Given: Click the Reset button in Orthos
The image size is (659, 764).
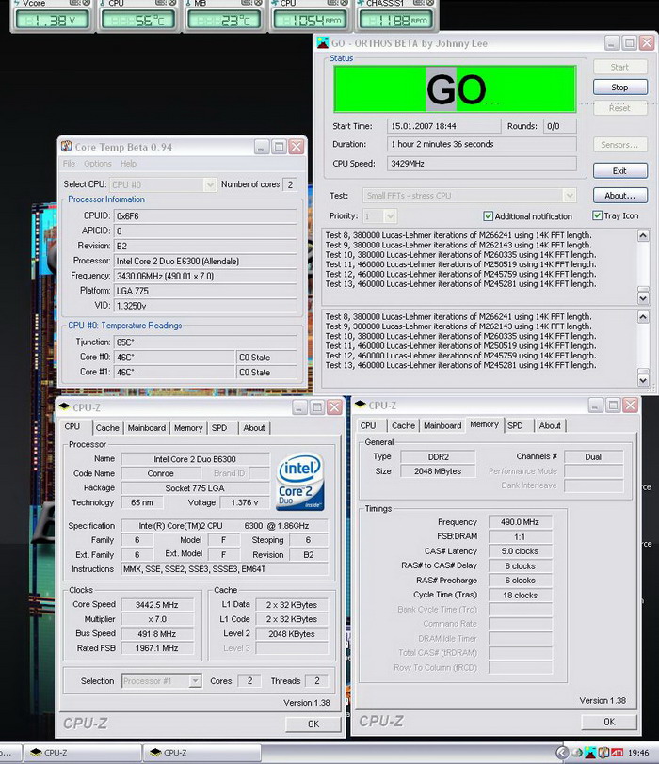Looking at the screenshot, I should pos(620,108).
